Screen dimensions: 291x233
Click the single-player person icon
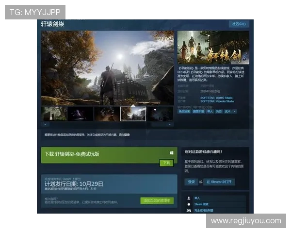[188, 198]
